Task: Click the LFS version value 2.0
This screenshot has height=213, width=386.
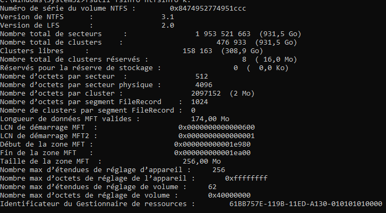Action: (168, 25)
